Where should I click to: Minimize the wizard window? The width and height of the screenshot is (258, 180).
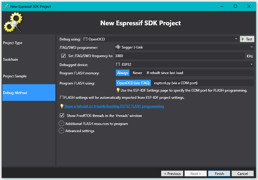pos(222,6)
